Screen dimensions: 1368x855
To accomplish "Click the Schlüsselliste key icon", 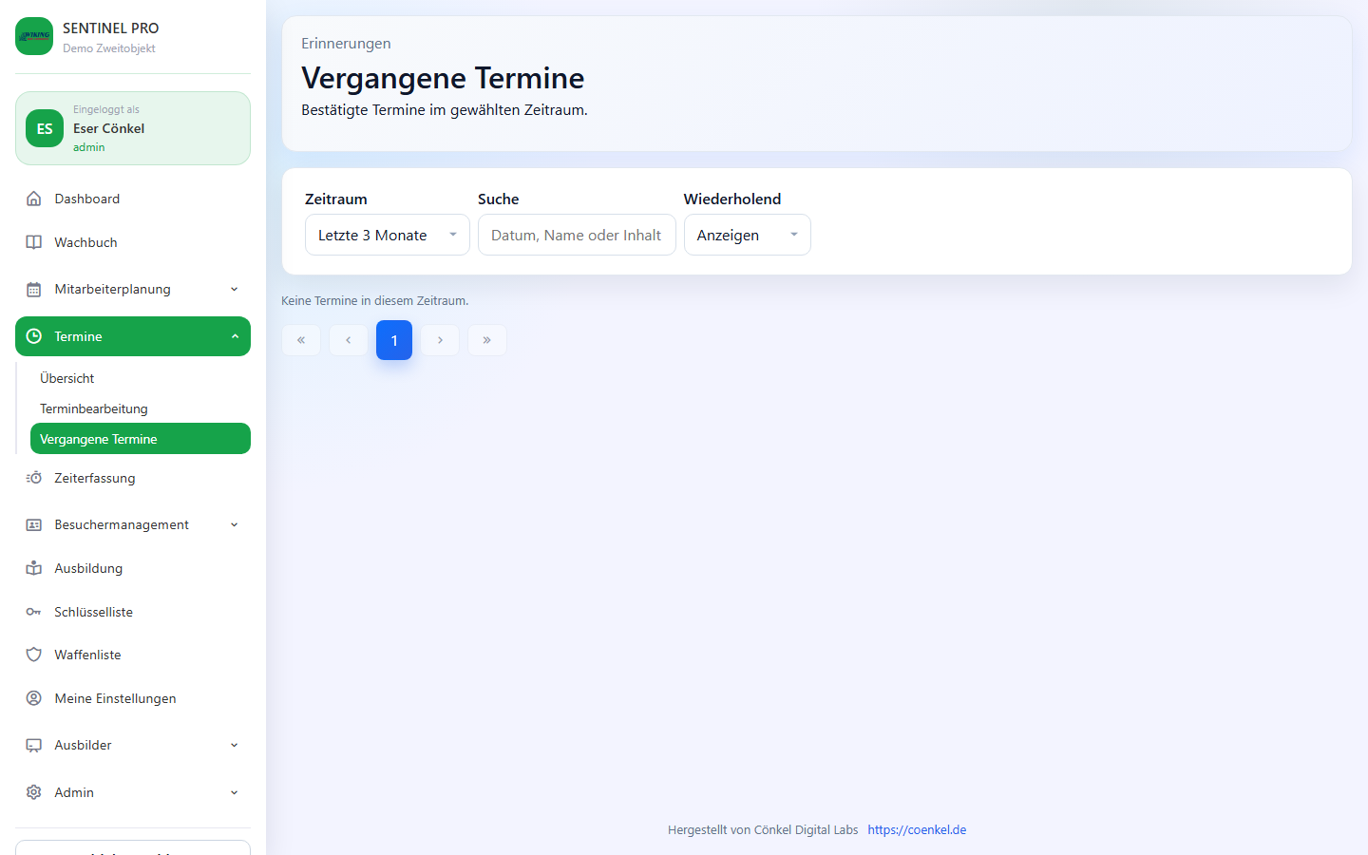I will [x=34, y=612].
